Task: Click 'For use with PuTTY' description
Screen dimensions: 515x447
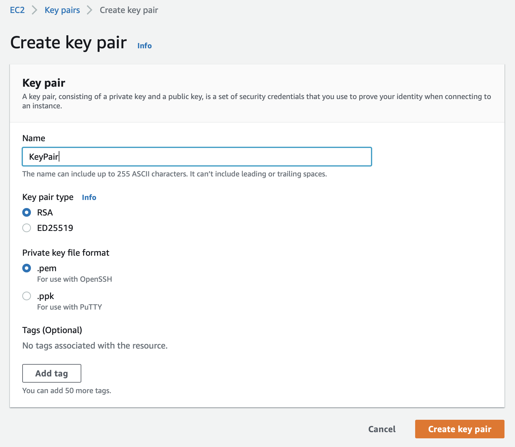Action: point(70,307)
